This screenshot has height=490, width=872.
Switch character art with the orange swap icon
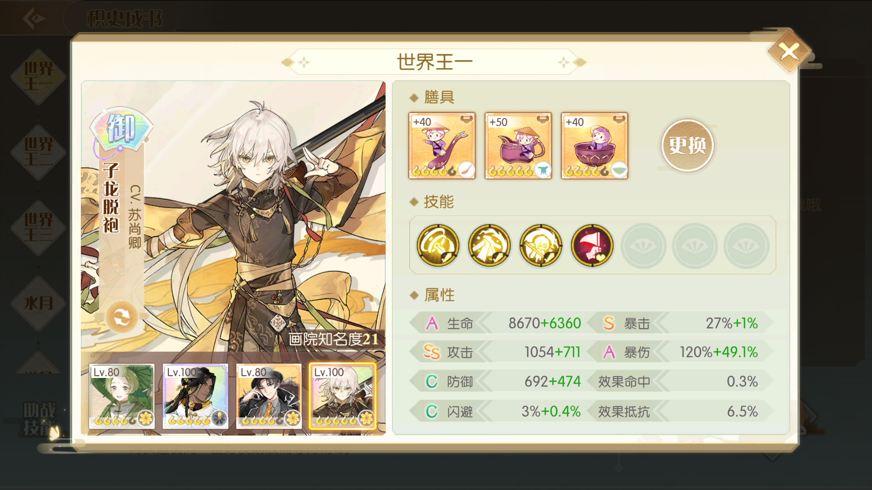pos(122,317)
